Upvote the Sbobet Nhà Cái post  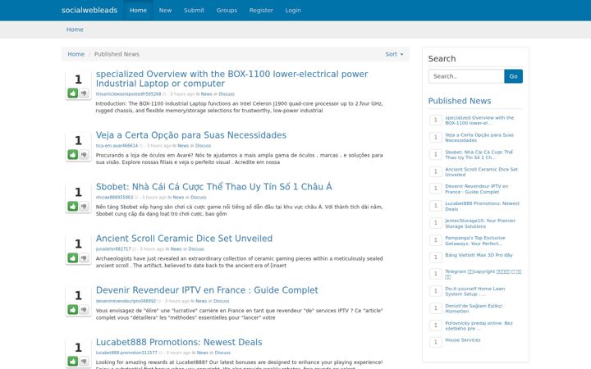(x=73, y=206)
